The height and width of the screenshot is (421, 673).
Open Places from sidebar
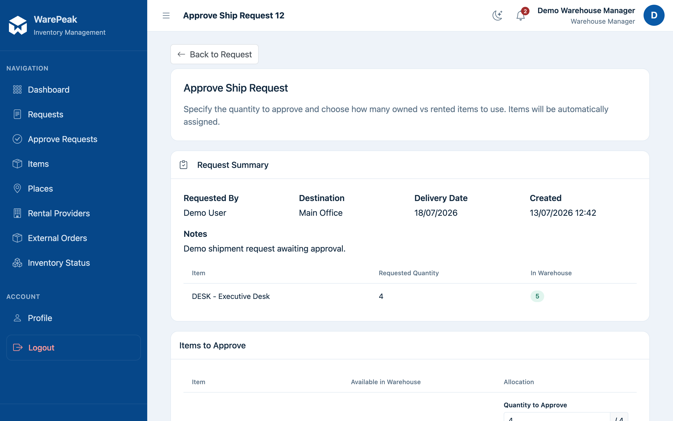[73, 188]
